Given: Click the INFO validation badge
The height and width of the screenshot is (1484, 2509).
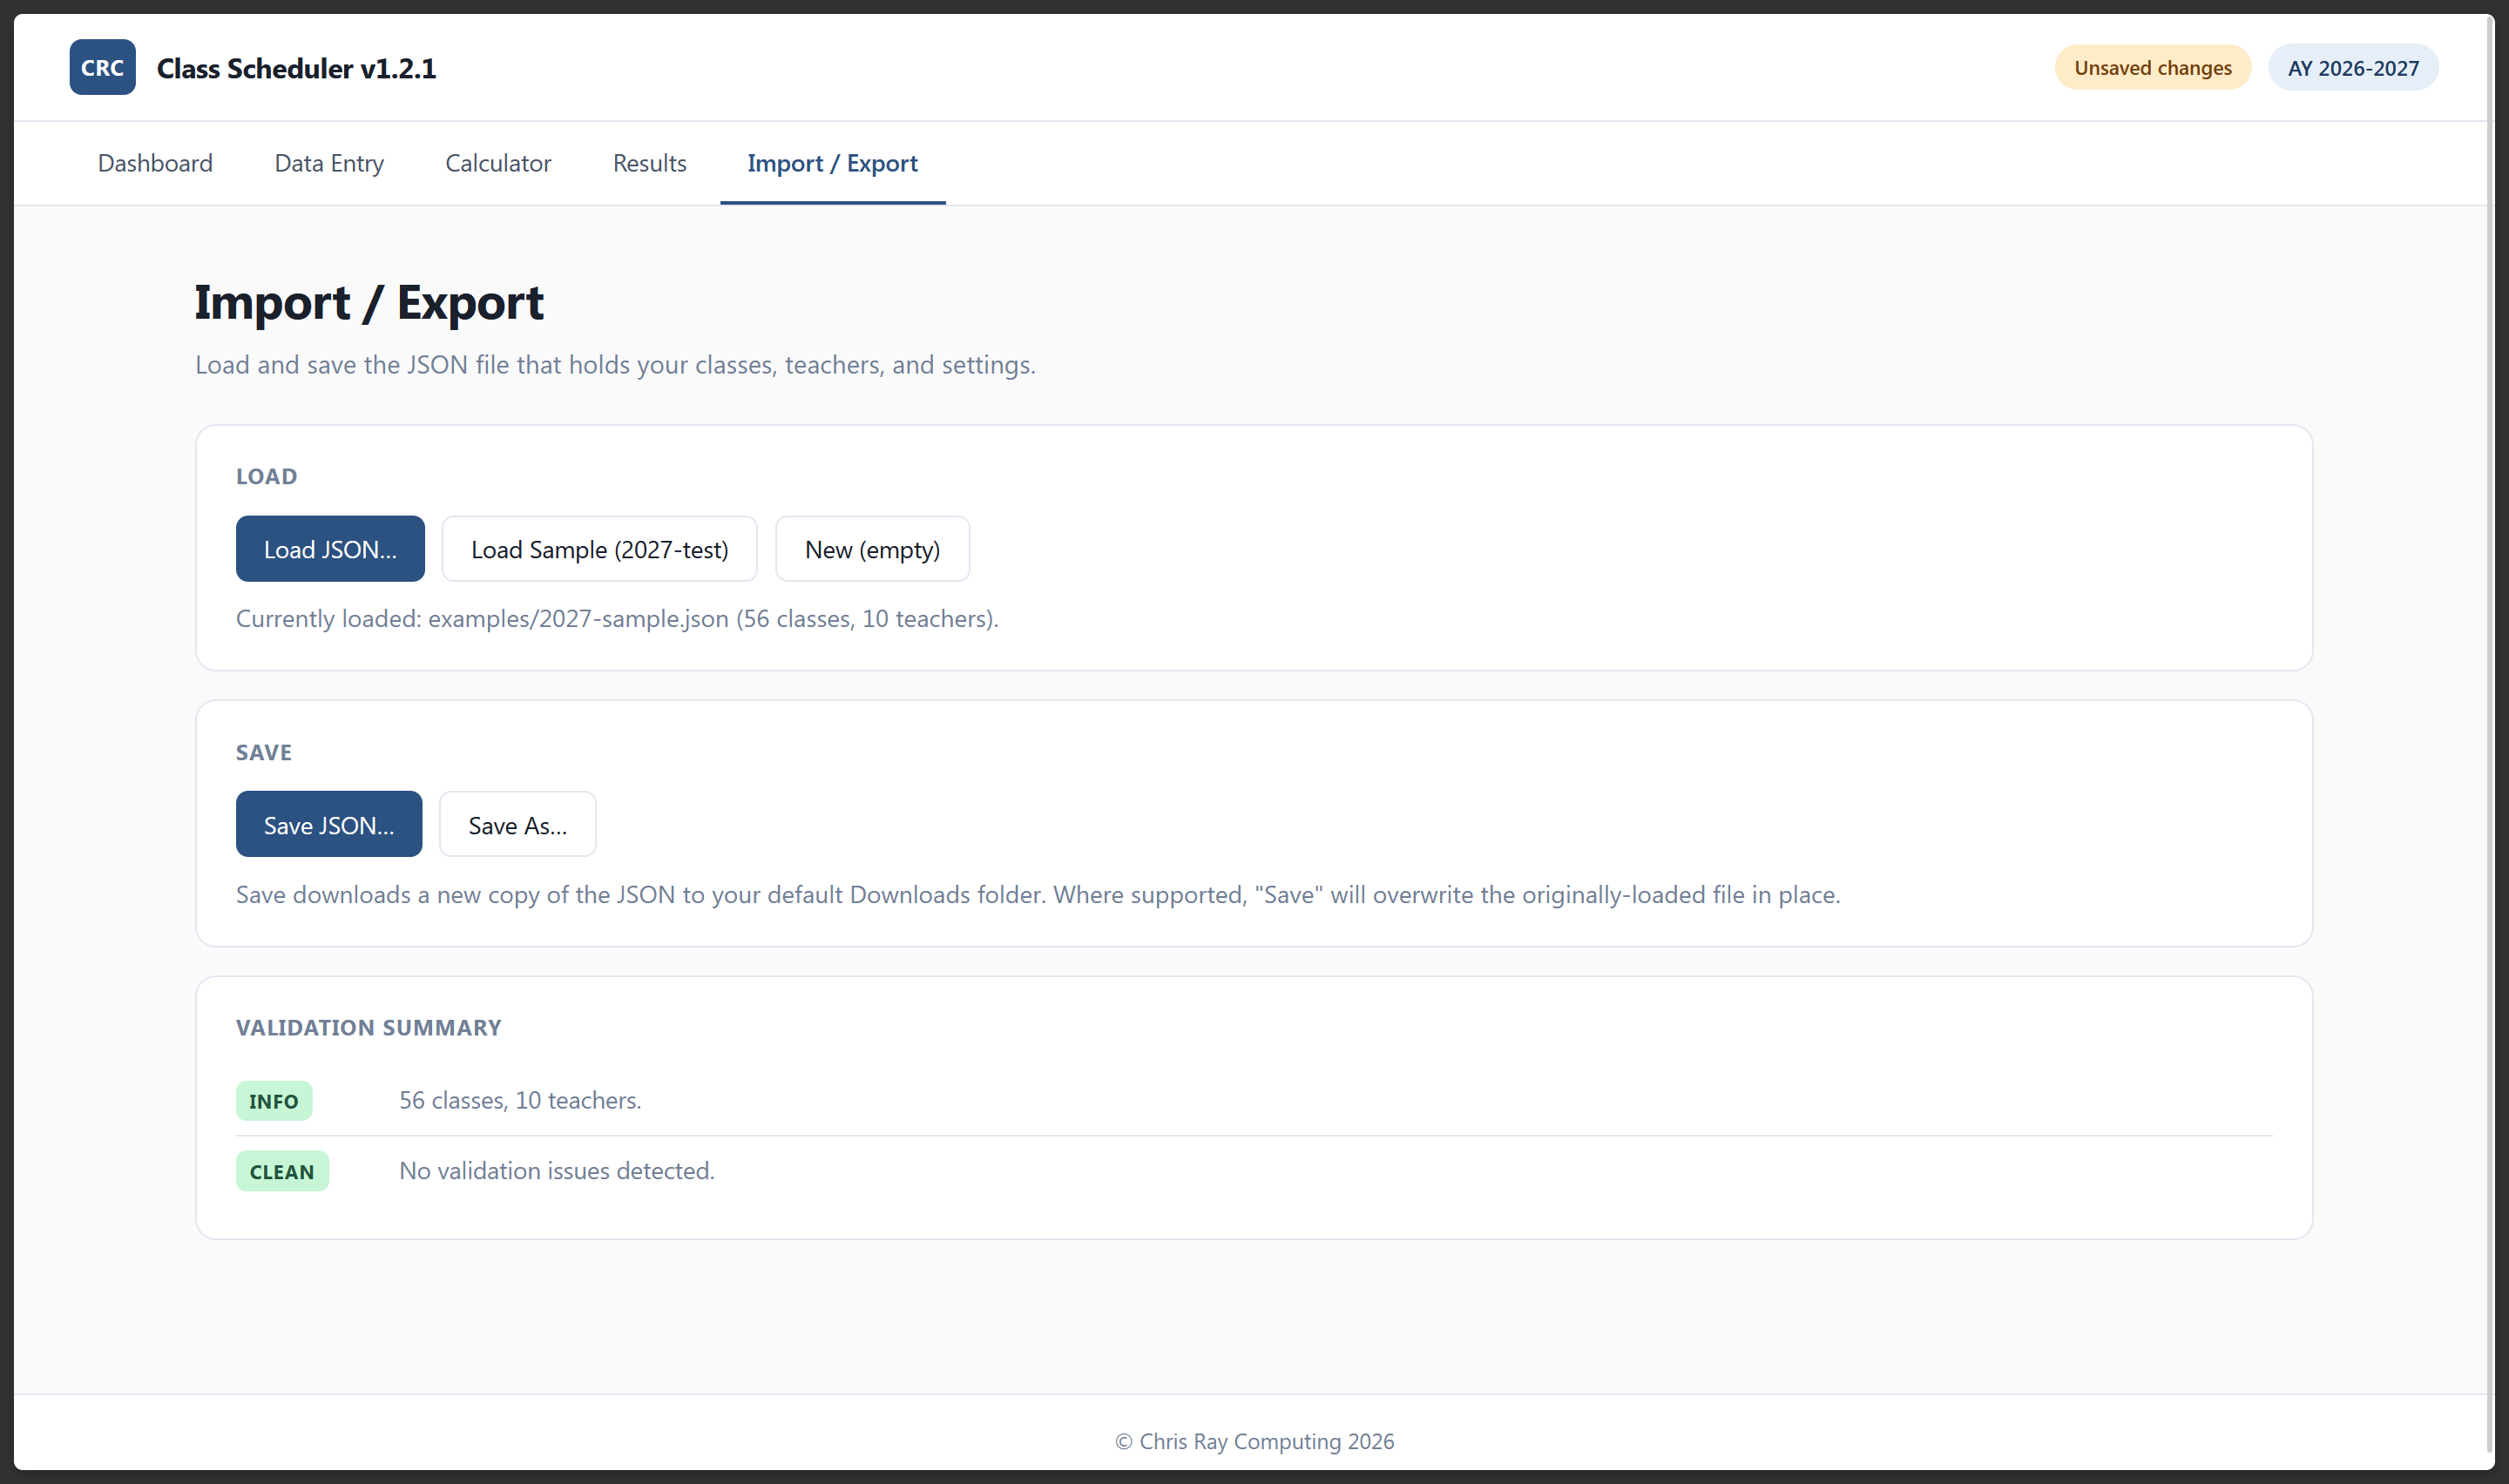Looking at the screenshot, I should pos(274,1101).
